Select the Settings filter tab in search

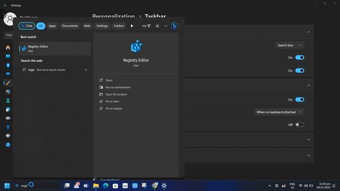[102, 26]
